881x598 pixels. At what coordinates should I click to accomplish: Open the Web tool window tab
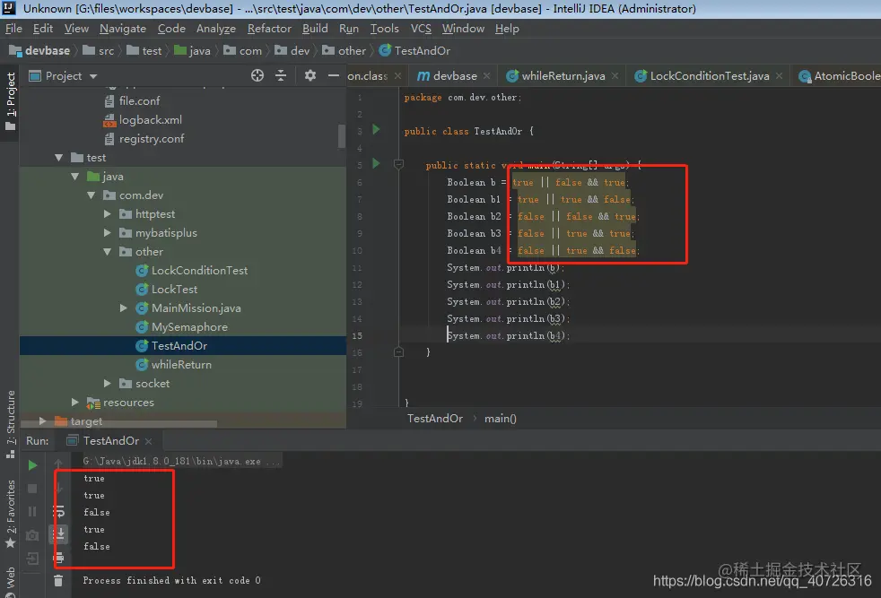coord(10,581)
